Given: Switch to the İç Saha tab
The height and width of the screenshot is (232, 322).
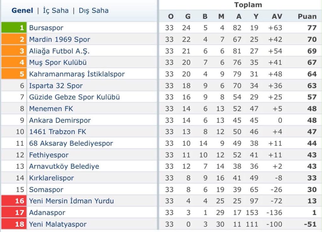Looking at the screenshot, I should [x=55, y=10].
